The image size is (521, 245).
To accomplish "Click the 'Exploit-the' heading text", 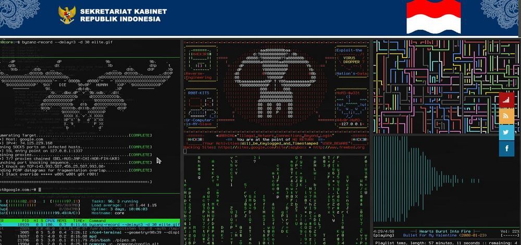I will point(349,50).
